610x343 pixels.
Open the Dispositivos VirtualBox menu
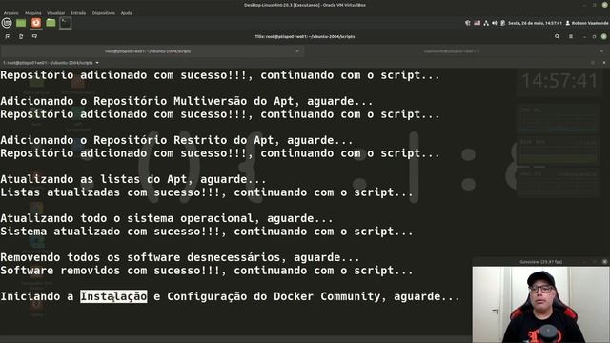[x=104, y=13]
